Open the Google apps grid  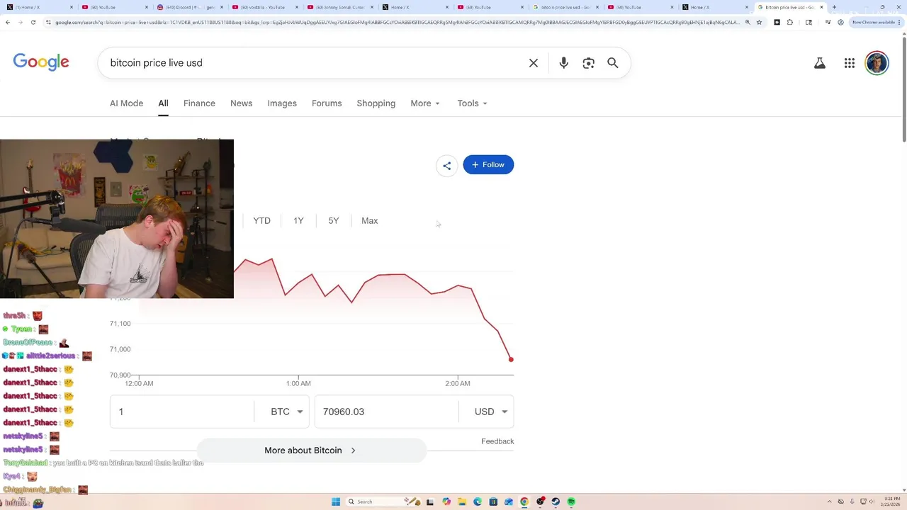coord(850,63)
